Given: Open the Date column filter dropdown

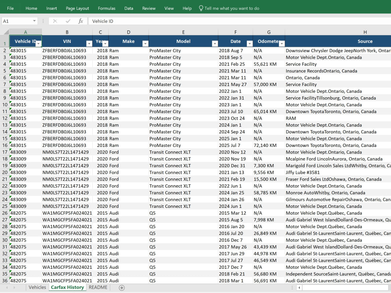Looking at the screenshot, I should (x=249, y=44).
